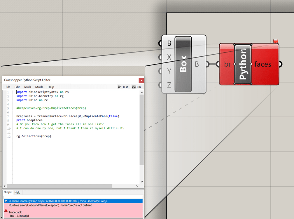Place cursor on 'import Rhino.Geometry as rg' line
This screenshot has height=219, width=294.
click(x=40, y=96)
